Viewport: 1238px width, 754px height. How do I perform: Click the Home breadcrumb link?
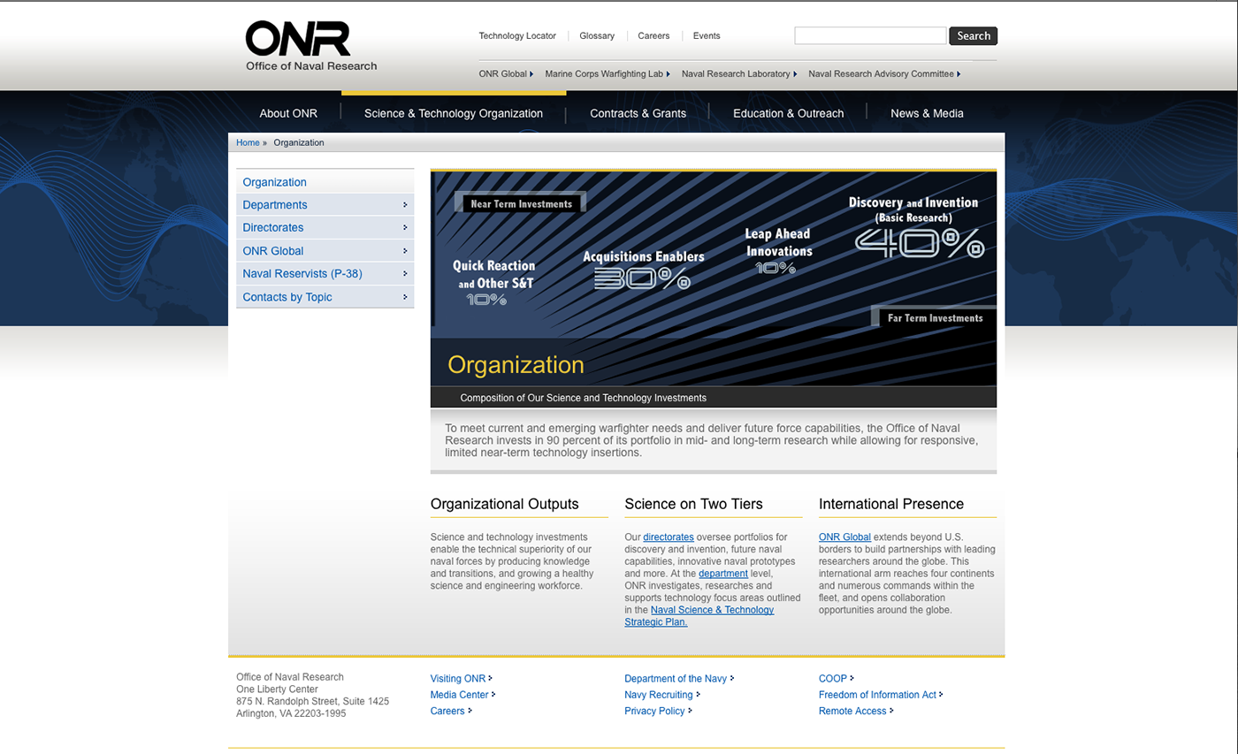(248, 142)
